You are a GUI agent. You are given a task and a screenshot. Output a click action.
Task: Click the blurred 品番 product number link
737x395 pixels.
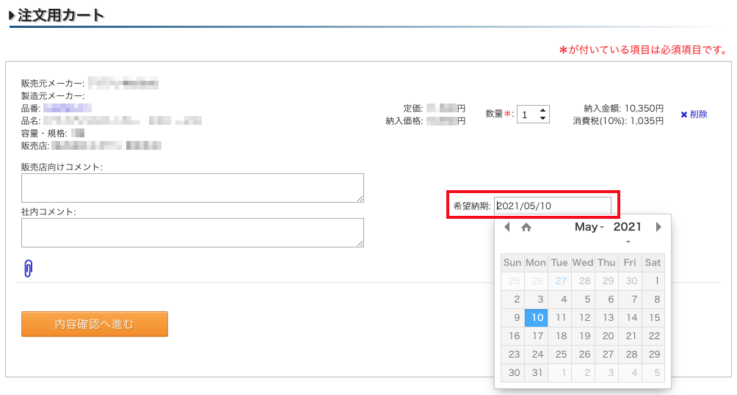point(68,108)
